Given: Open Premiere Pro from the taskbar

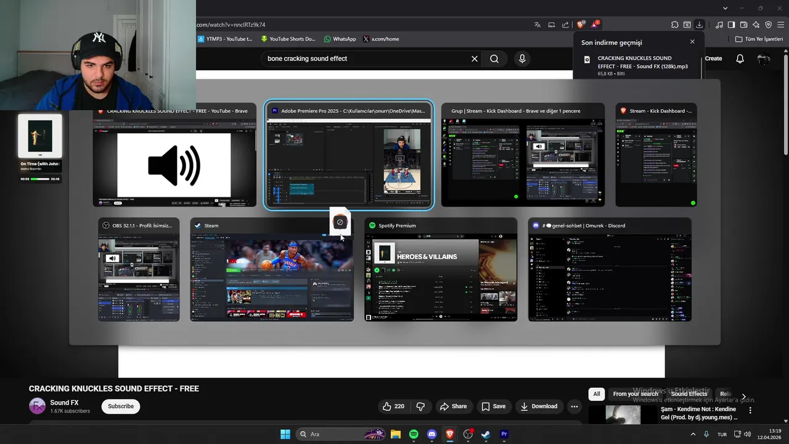Looking at the screenshot, I should (x=504, y=434).
